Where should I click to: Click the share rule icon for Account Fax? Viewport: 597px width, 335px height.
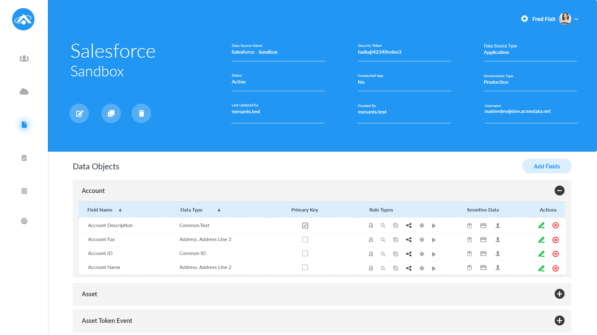409,240
